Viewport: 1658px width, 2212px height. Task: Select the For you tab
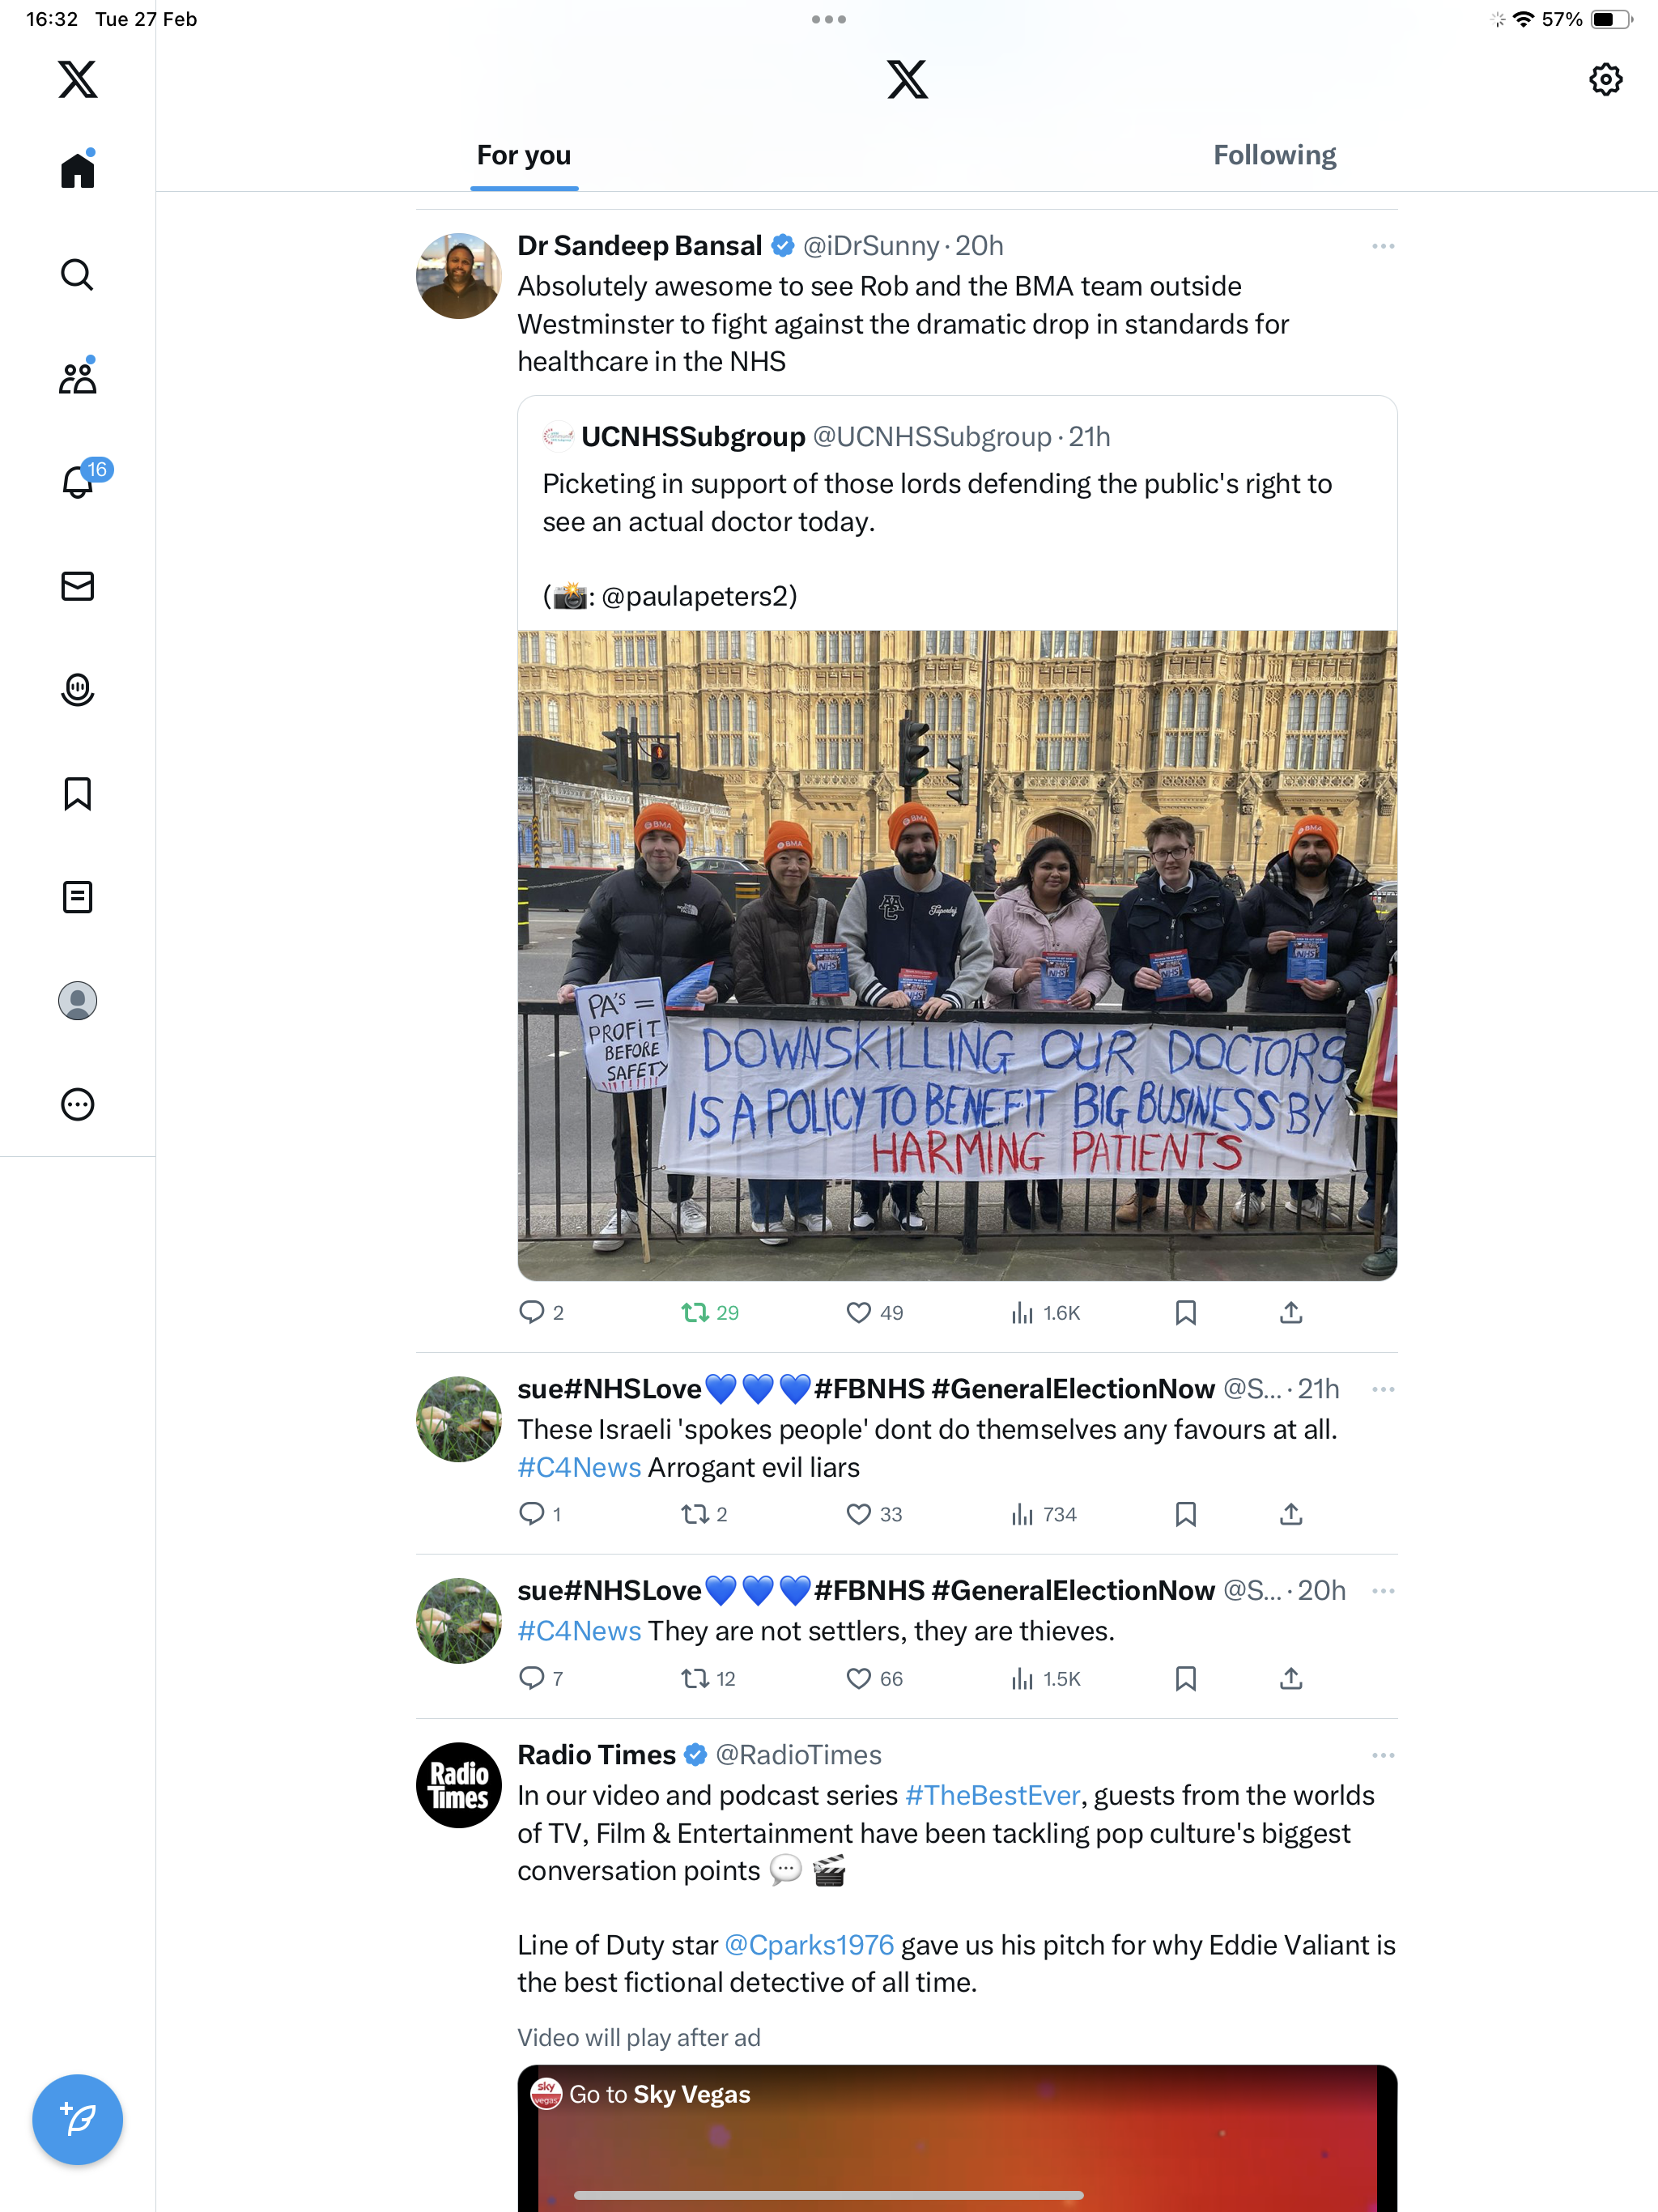[524, 155]
